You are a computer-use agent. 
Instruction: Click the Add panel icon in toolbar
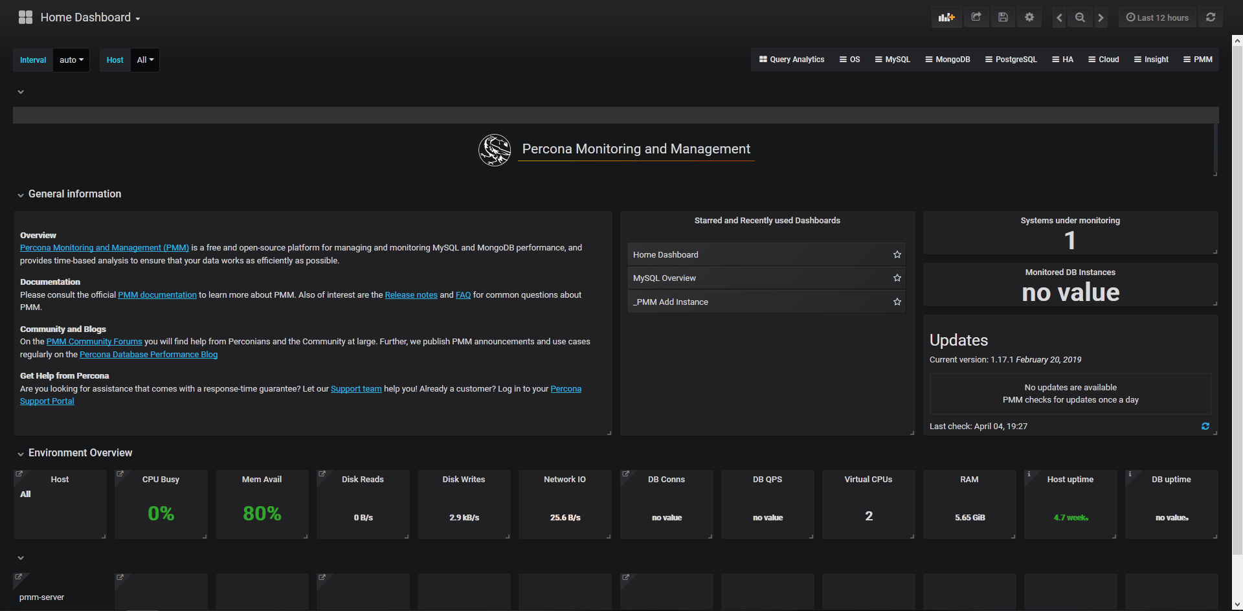(946, 17)
